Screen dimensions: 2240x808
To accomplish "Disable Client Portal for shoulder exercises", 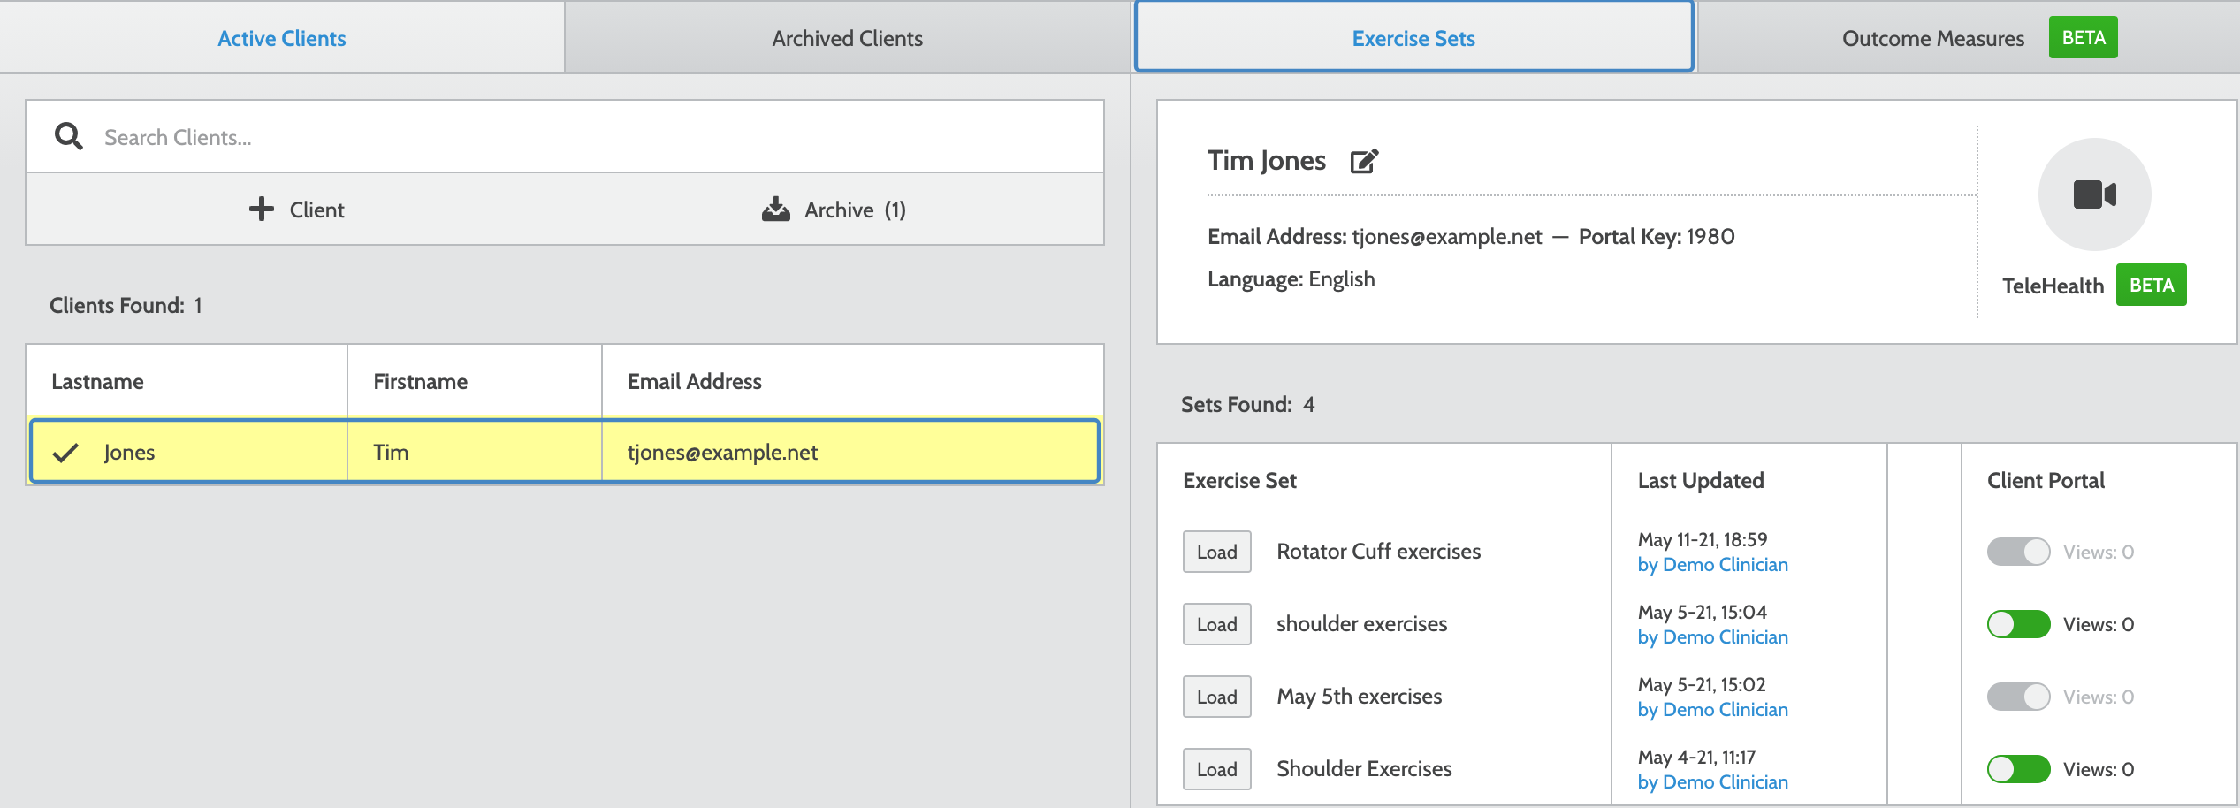I will pos(2020,623).
